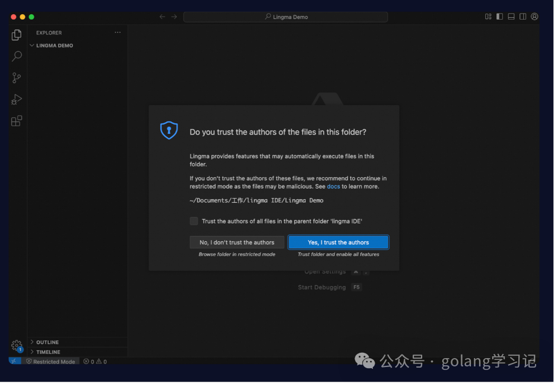
Task: Click the remote window indicator in status bar
Action: point(14,361)
